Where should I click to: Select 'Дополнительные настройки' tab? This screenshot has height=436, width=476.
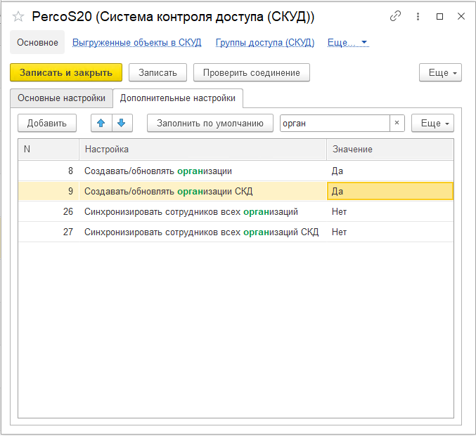tap(178, 98)
